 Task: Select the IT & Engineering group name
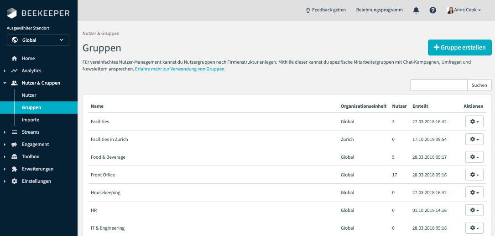click(x=108, y=228)
